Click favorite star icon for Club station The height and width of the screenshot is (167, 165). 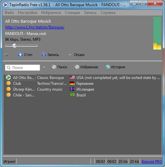tap(8, 83)
